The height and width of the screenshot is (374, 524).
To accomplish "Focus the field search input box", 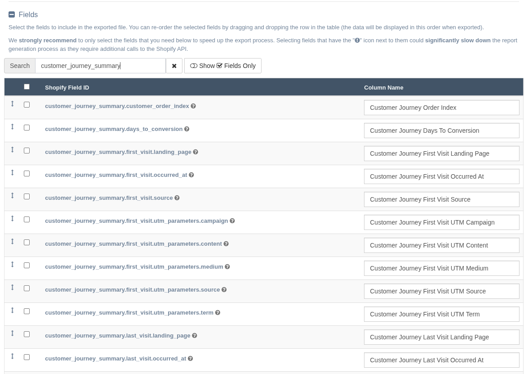I will [x=100, y=66].
